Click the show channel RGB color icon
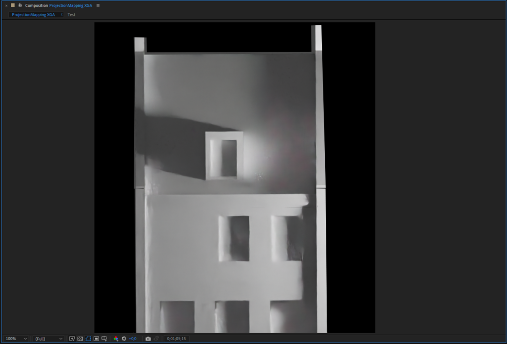 [116, 339]
